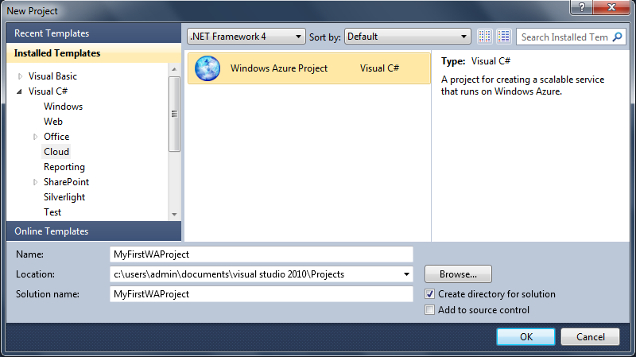Click the Windows Azure Project globe icon
Image resolution: width=636 pixels, height=357 pixels.
click(x=207, y=68)
